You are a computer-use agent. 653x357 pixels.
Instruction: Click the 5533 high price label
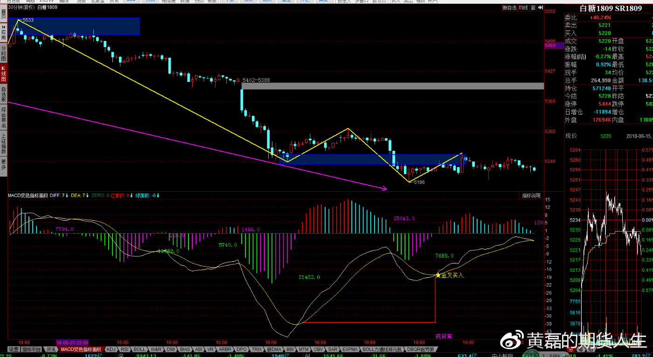[x=28, y=20]
